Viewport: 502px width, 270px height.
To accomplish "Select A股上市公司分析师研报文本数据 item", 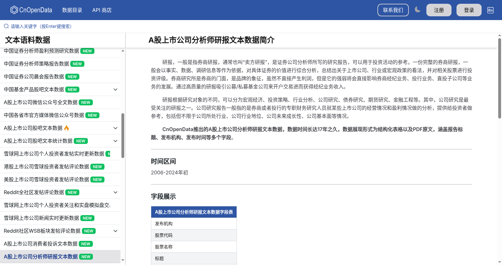I will (x=60, y=257).
